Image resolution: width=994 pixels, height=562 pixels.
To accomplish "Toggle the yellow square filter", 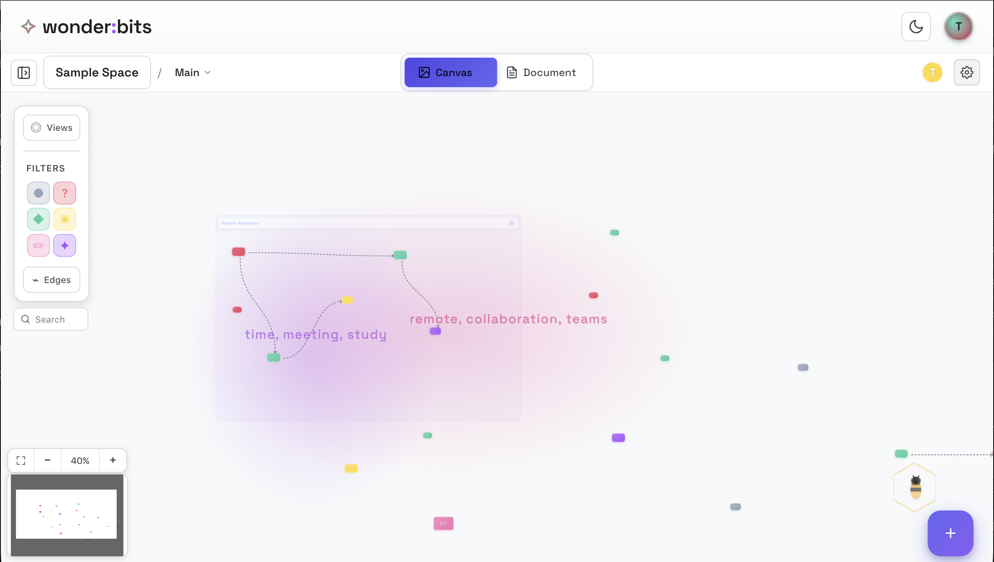I will (65, 219).
